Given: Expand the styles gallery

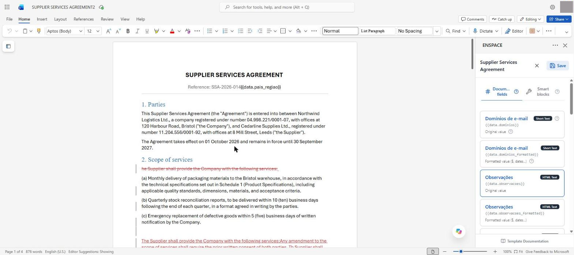Looking at the screenshot, I should [437, 31].
